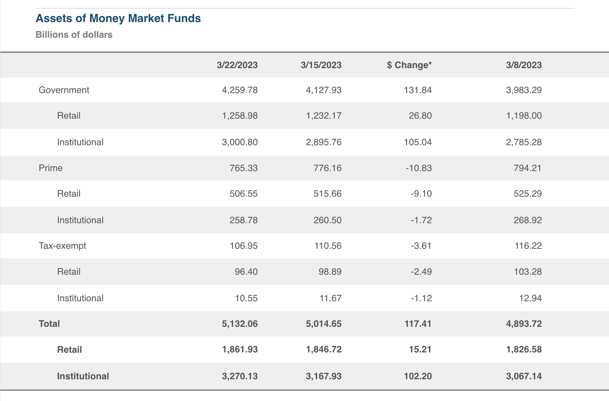Select the bold Retail total value 1,861.93
Screen dimensions: 609x401
coord(240,350)
